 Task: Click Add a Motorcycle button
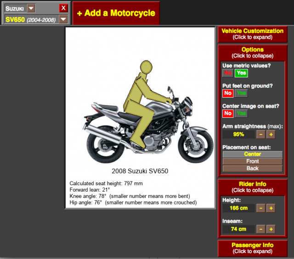[116, 13]
